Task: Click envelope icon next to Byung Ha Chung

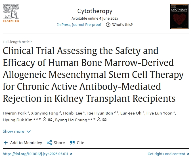Action: [104, 120]
